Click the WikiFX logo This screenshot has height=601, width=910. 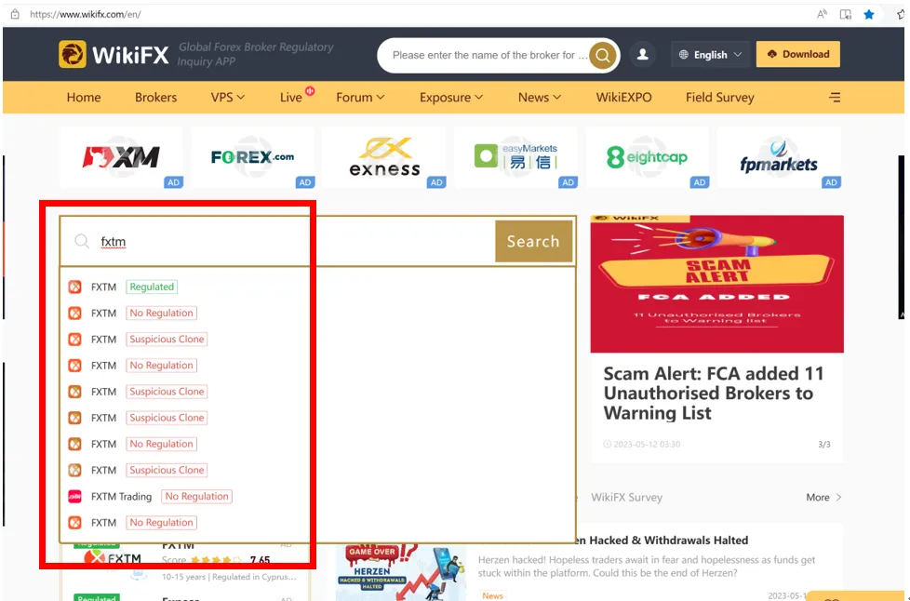click(114, 55)
